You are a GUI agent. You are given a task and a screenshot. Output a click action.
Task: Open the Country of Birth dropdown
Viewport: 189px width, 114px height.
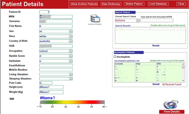point(71,41)
